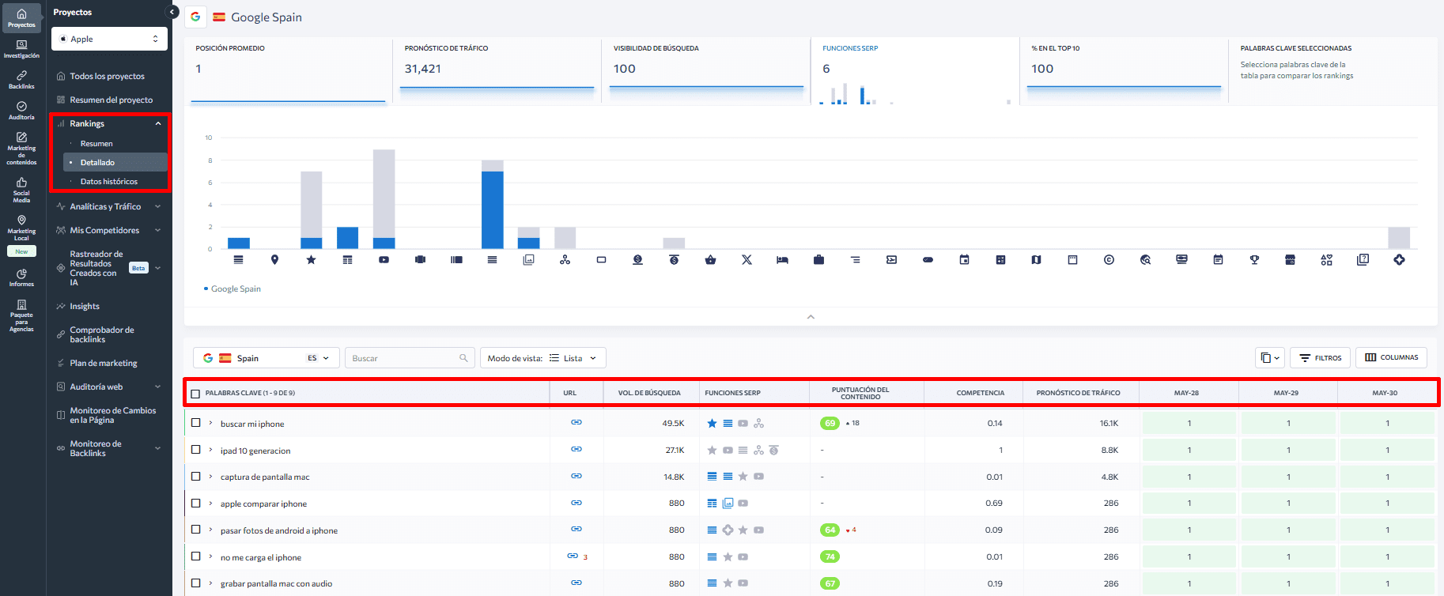This screenshot has height=596, width=1444.
Task: Select the 'pasar fotos de android a iphone' row checkbox
Action: point(196,530)
